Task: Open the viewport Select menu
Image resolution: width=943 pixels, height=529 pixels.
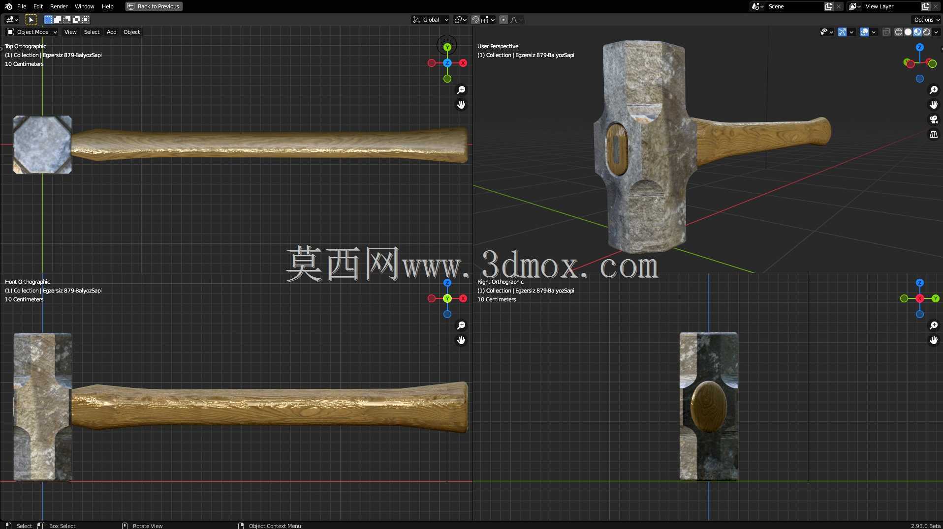Action: coord(92,32)
